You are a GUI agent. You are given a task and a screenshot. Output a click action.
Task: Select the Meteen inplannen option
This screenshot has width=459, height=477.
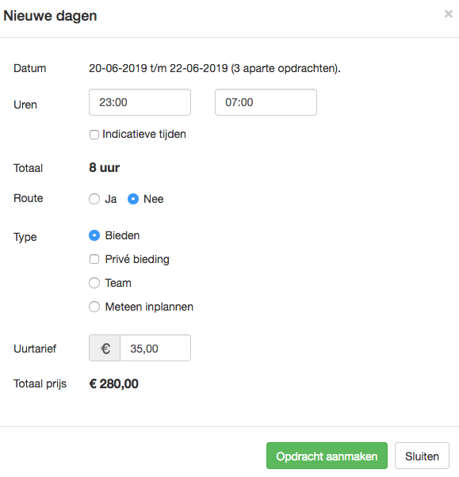click(94, 307)
